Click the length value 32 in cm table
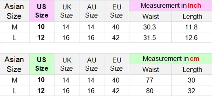 pyautogui.click(x=191, y=91)
